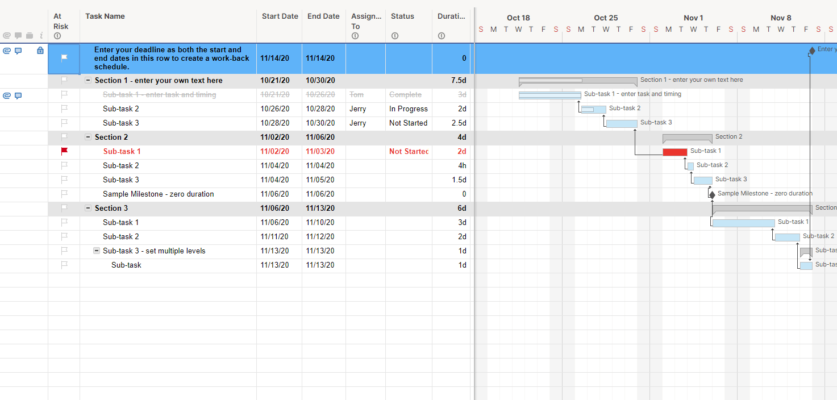
Task: Click the lock icon on the deadline row
Action: click(x=40, y=51)
